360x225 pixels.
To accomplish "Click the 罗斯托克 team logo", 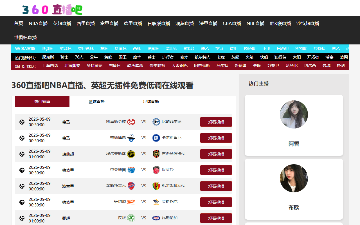I will click(x=156, y=202).
